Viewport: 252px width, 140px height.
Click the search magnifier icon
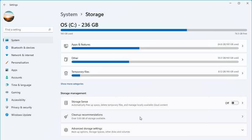click(x=49, y=30)
